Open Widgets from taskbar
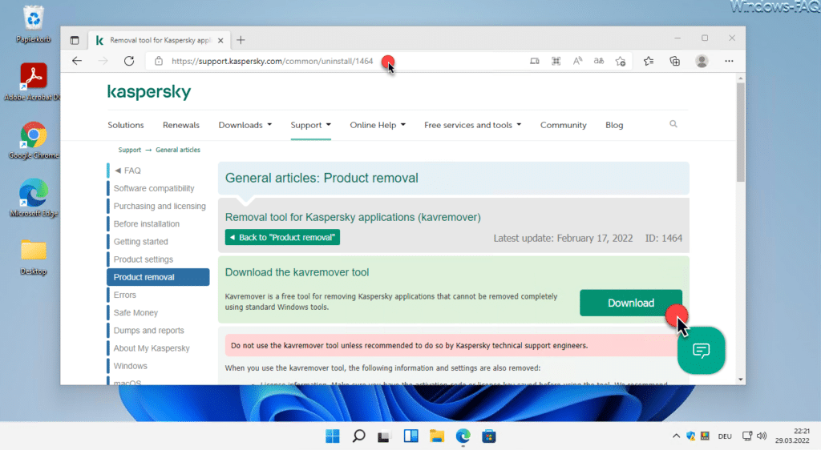Viewport: 821px width, 450px height. [410, 436]
